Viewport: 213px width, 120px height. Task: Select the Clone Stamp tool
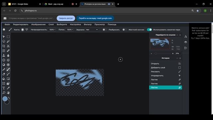tap(4, 55)
